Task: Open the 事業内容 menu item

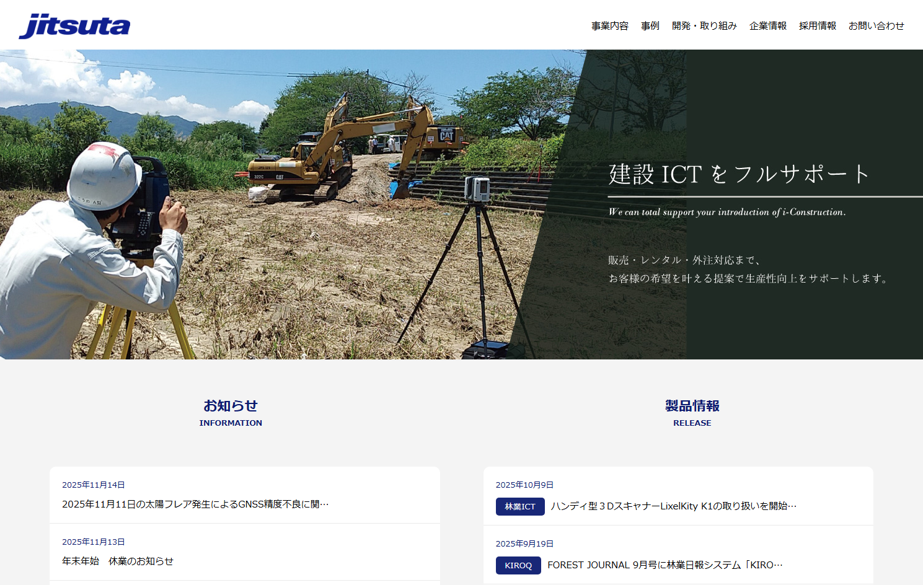Action: [x=609, y=25]
